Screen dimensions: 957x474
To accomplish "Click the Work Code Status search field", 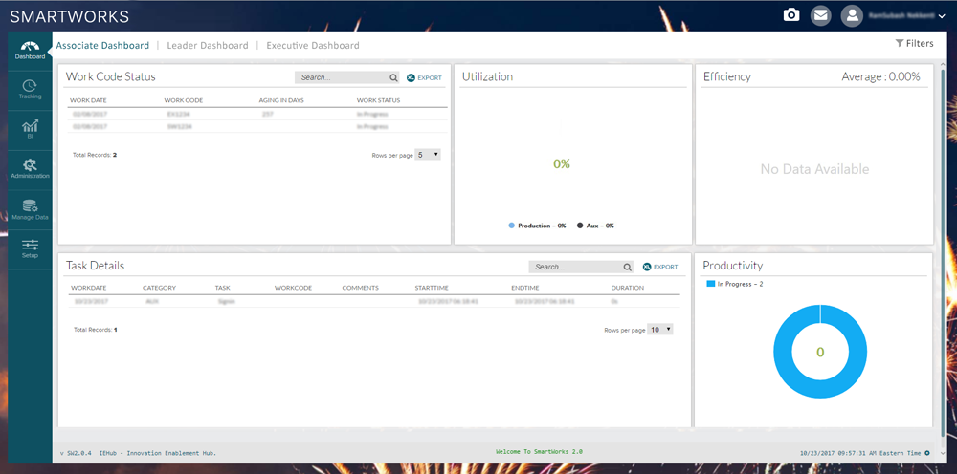I will tap(342, 77).
